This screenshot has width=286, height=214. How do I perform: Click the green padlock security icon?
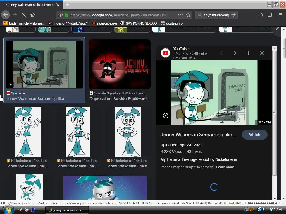(x=66, y=15)
